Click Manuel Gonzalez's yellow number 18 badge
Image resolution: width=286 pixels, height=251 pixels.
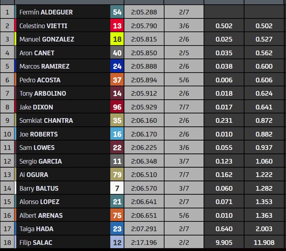point(117,39)
